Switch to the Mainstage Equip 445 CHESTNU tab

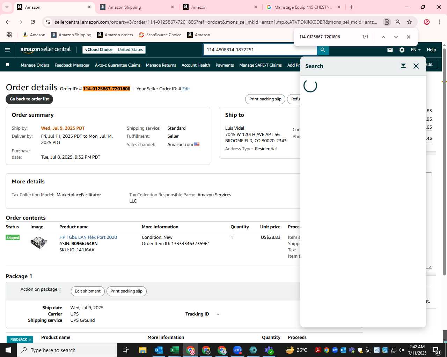[x=303, y=7]
